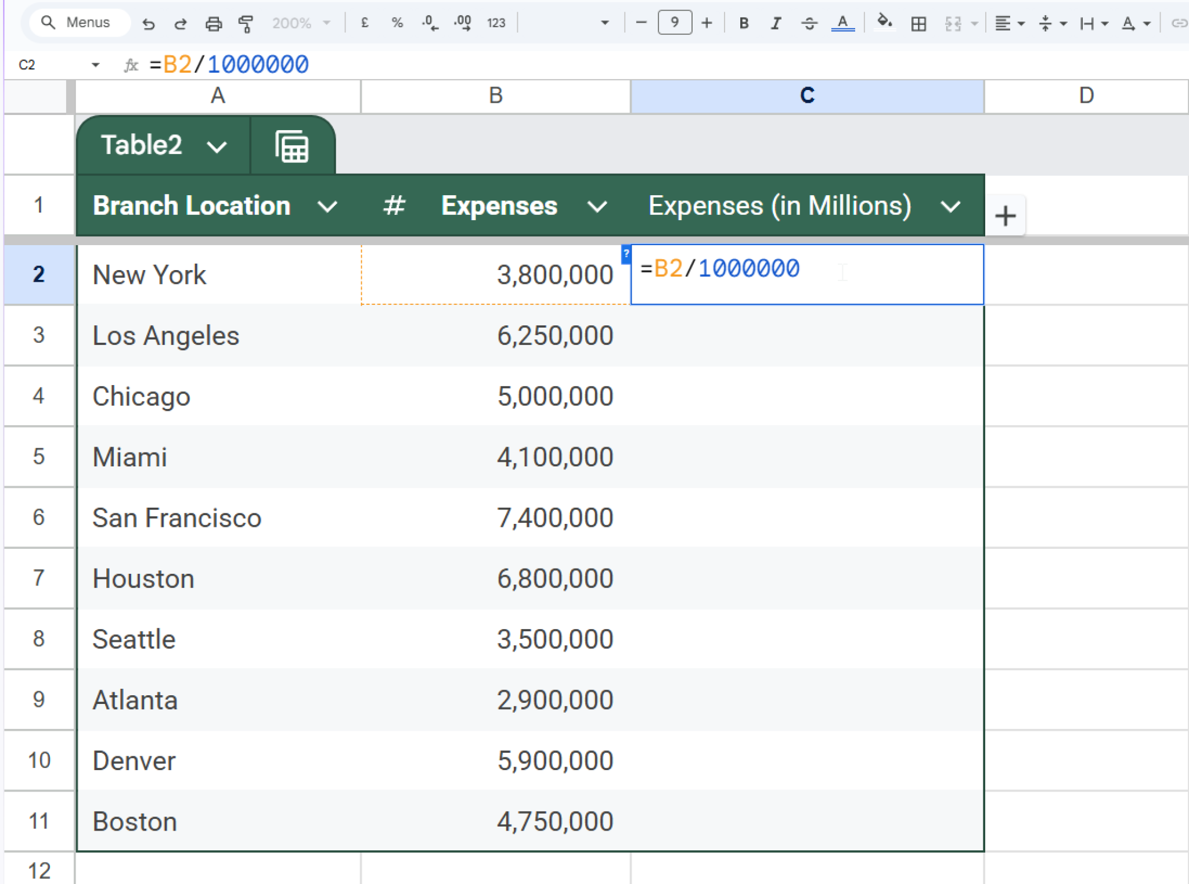This screenshot has width=1189, height=884.
Task: Click the add column plus button
Action: [1005, 216]
